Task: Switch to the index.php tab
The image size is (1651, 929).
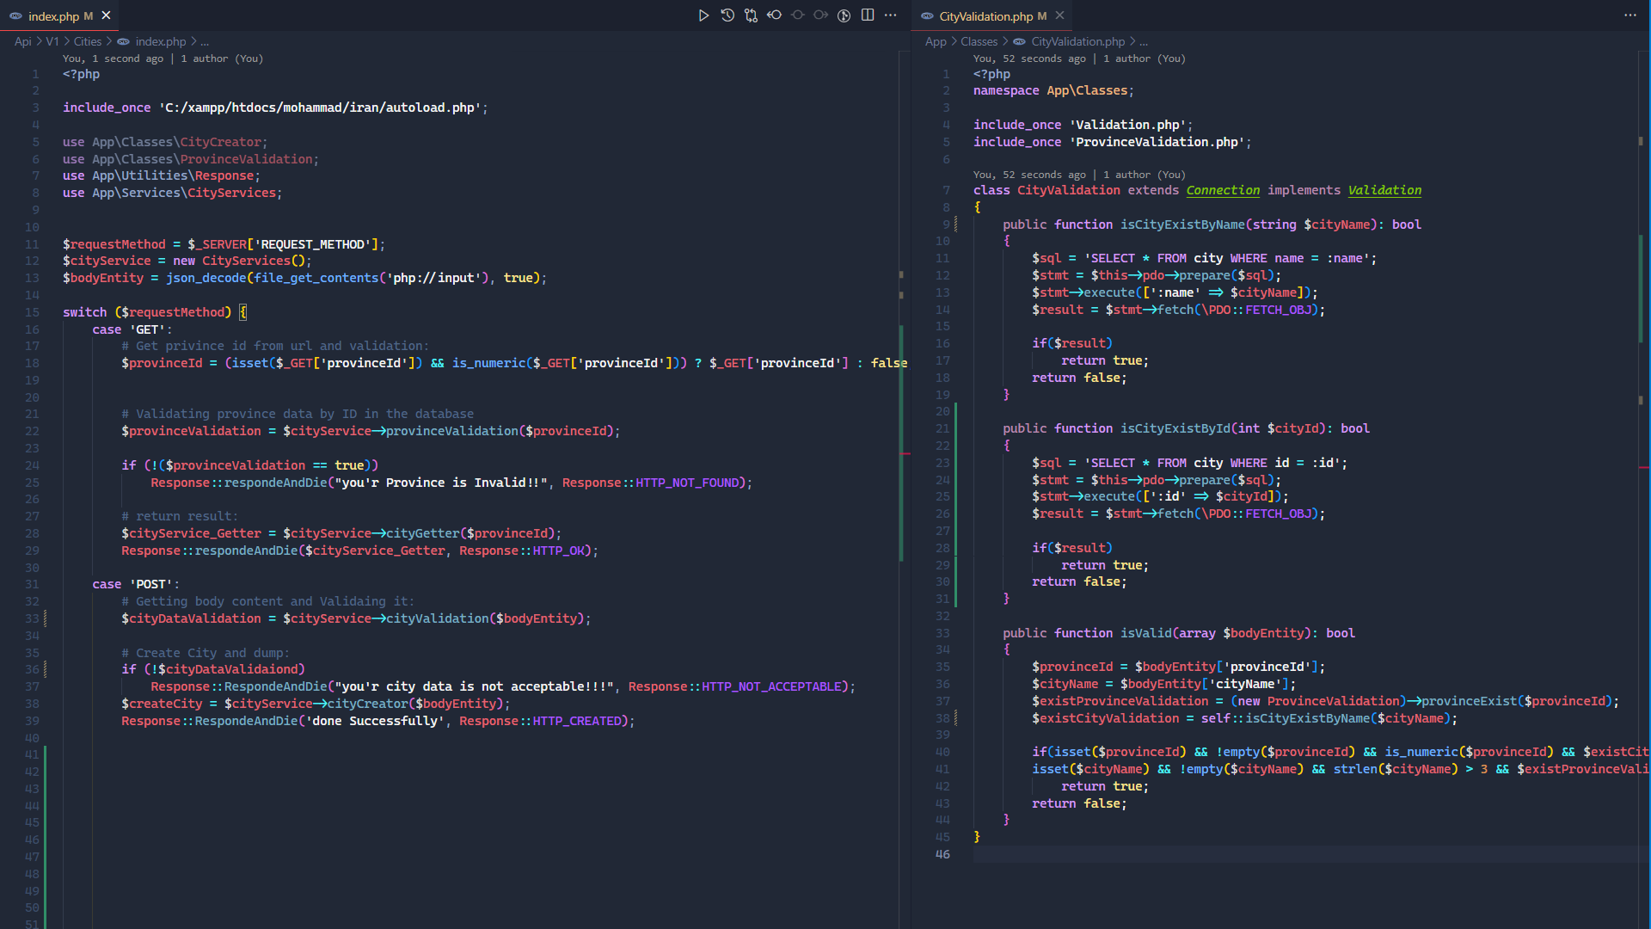Action: [x=59, y=15]
